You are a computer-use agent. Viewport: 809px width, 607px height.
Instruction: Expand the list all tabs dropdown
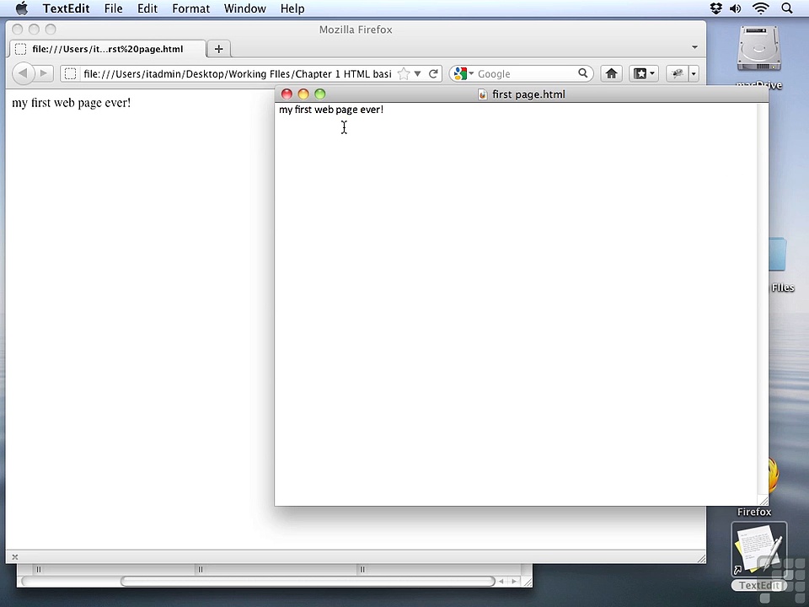(x=694, y=47)
